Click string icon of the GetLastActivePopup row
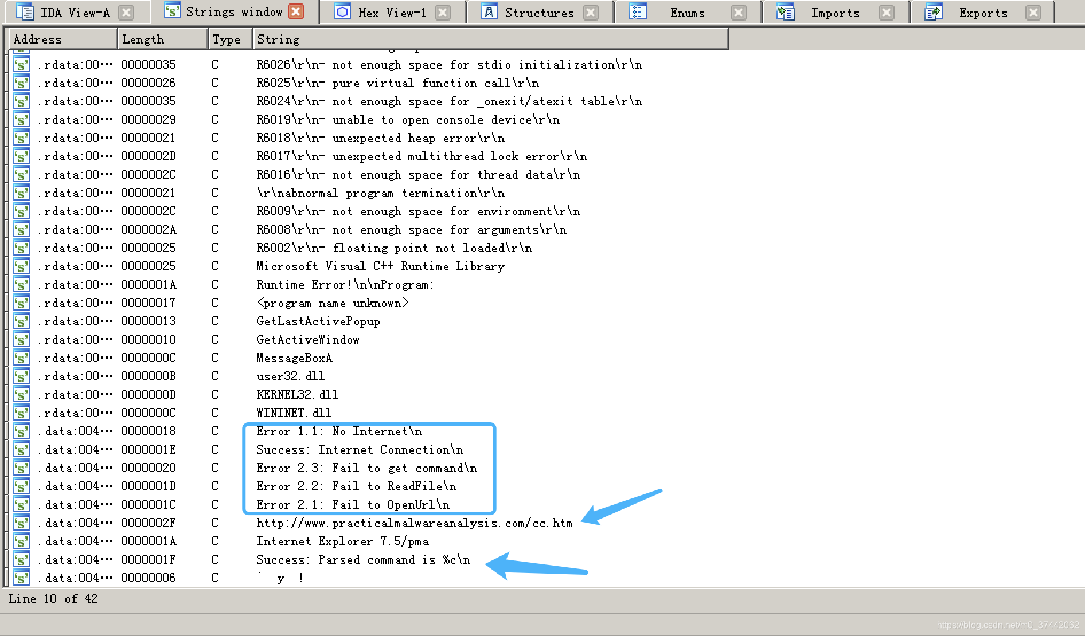1085x636 pixels. pyautogui.click(x=21, y=321)
